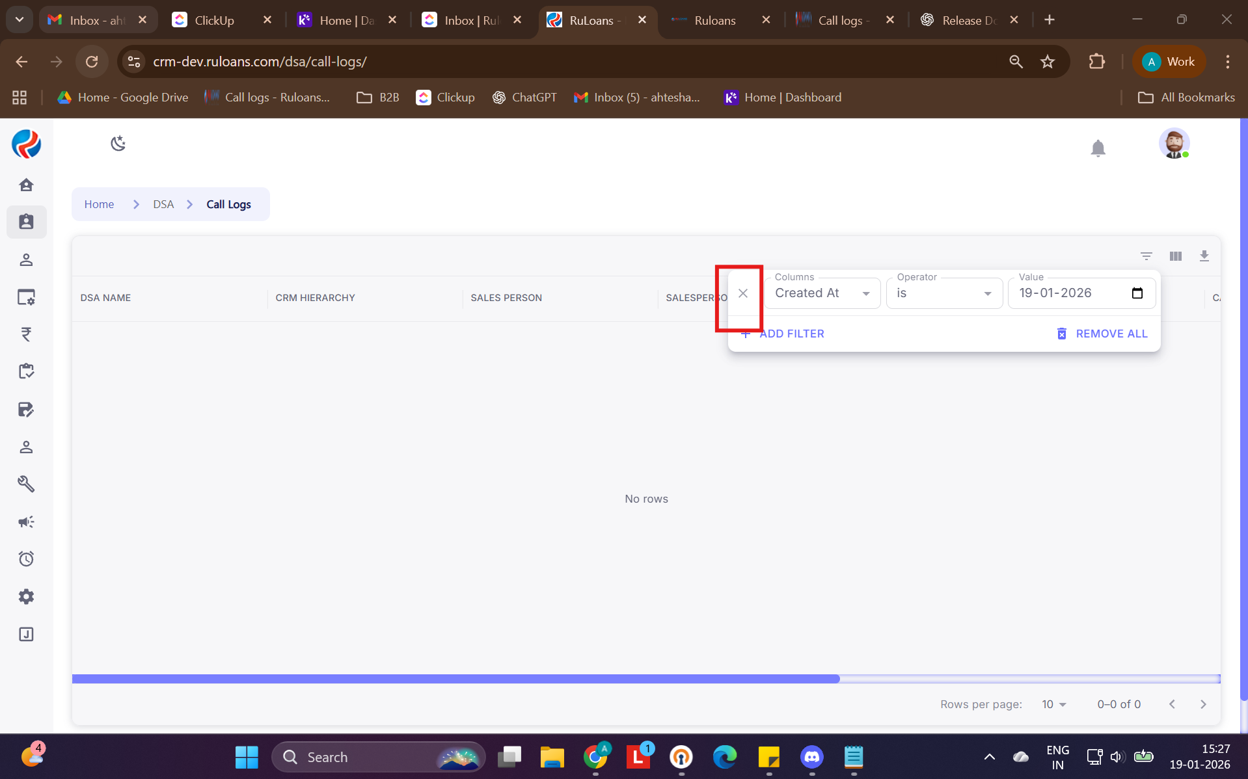The image size is (1248, 779).
Task: Open the notifications bell
Action: pos(1098,148)
